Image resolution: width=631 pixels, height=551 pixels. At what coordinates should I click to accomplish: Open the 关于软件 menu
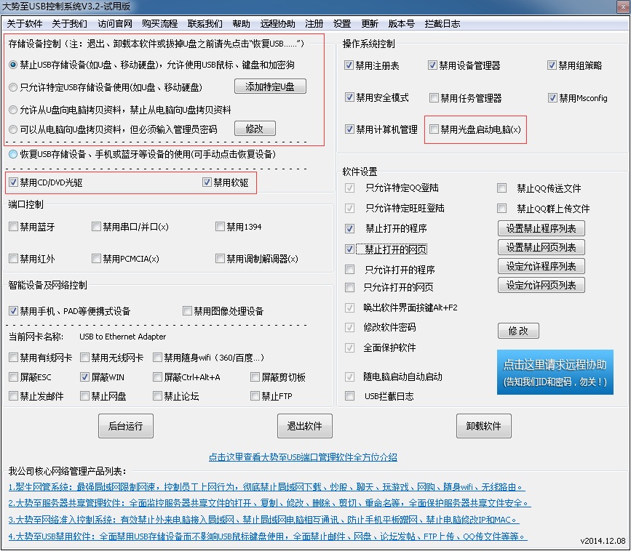coord(25,23)
